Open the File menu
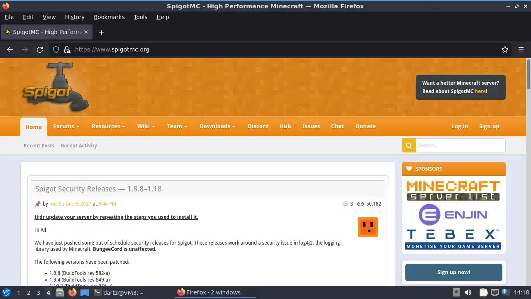Image resolution: width=531 pixels, height=299 pixels. pos(9,17)
